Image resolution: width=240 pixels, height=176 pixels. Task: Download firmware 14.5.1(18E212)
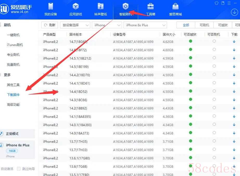point(234,58)
